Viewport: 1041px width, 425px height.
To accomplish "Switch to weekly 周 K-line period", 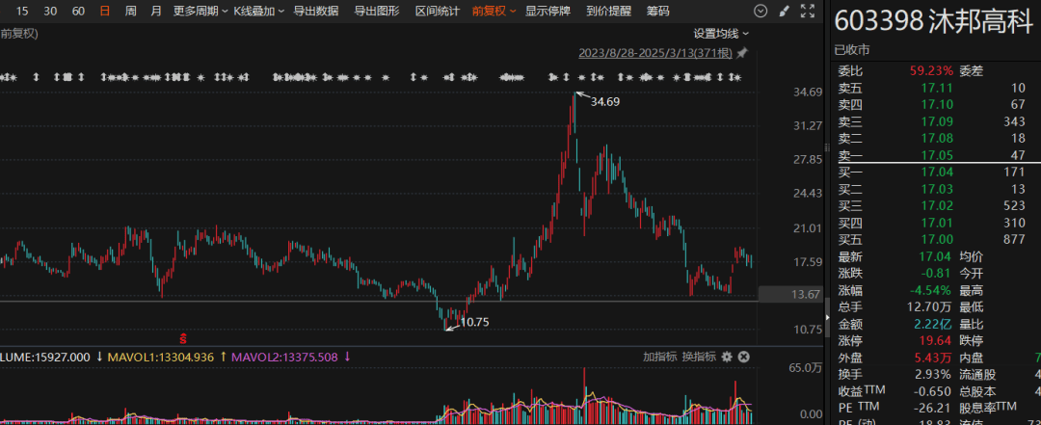I will point(130,12).
